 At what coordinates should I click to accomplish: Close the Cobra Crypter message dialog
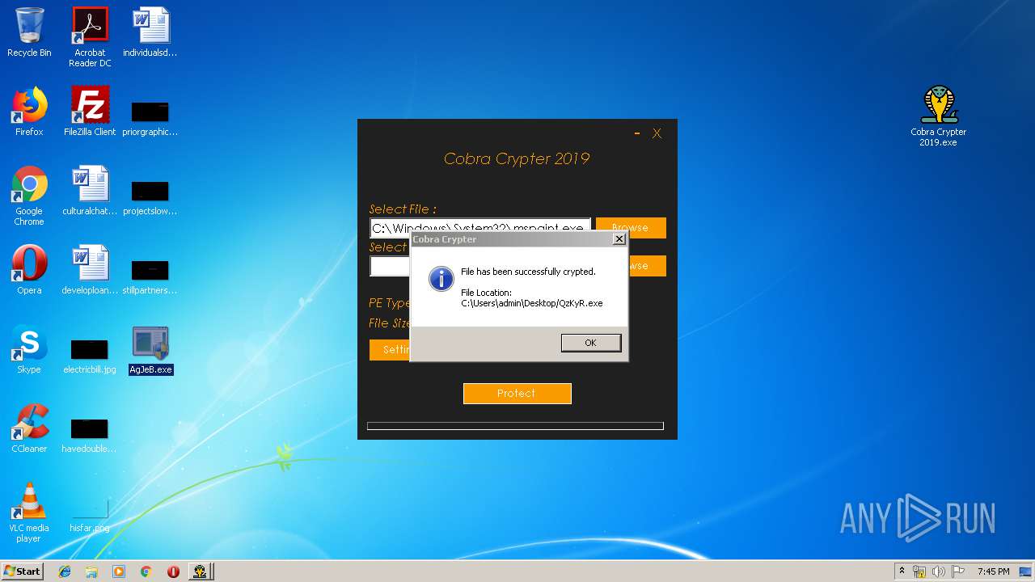point(619,239)
